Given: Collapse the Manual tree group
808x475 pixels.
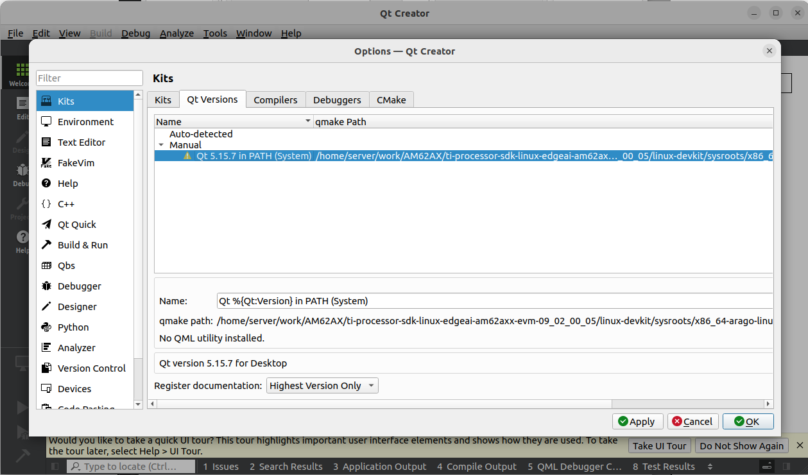Looking at the screenshot, I should click(161, 145).
